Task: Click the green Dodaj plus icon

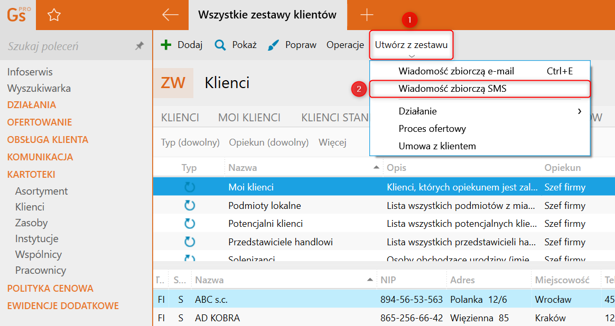Action: pyautogui.click(x=166, y=45)
